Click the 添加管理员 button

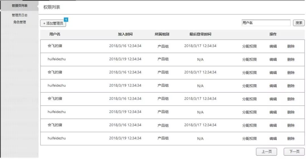[53, 23]
